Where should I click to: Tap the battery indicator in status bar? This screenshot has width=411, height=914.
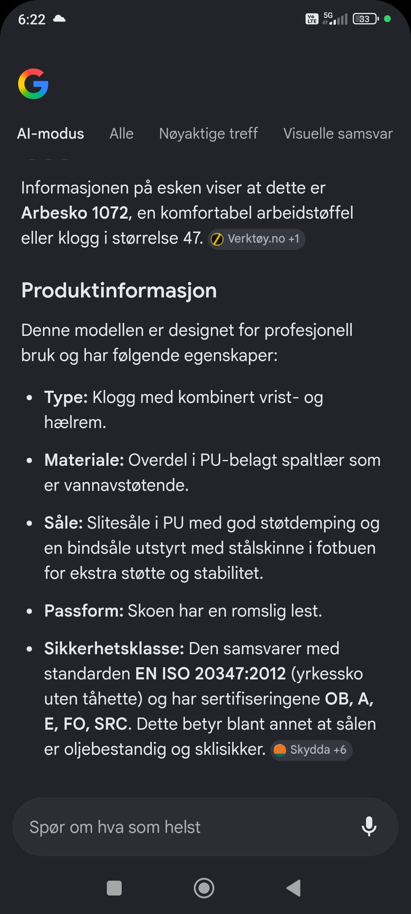click(x=365, y=19)
